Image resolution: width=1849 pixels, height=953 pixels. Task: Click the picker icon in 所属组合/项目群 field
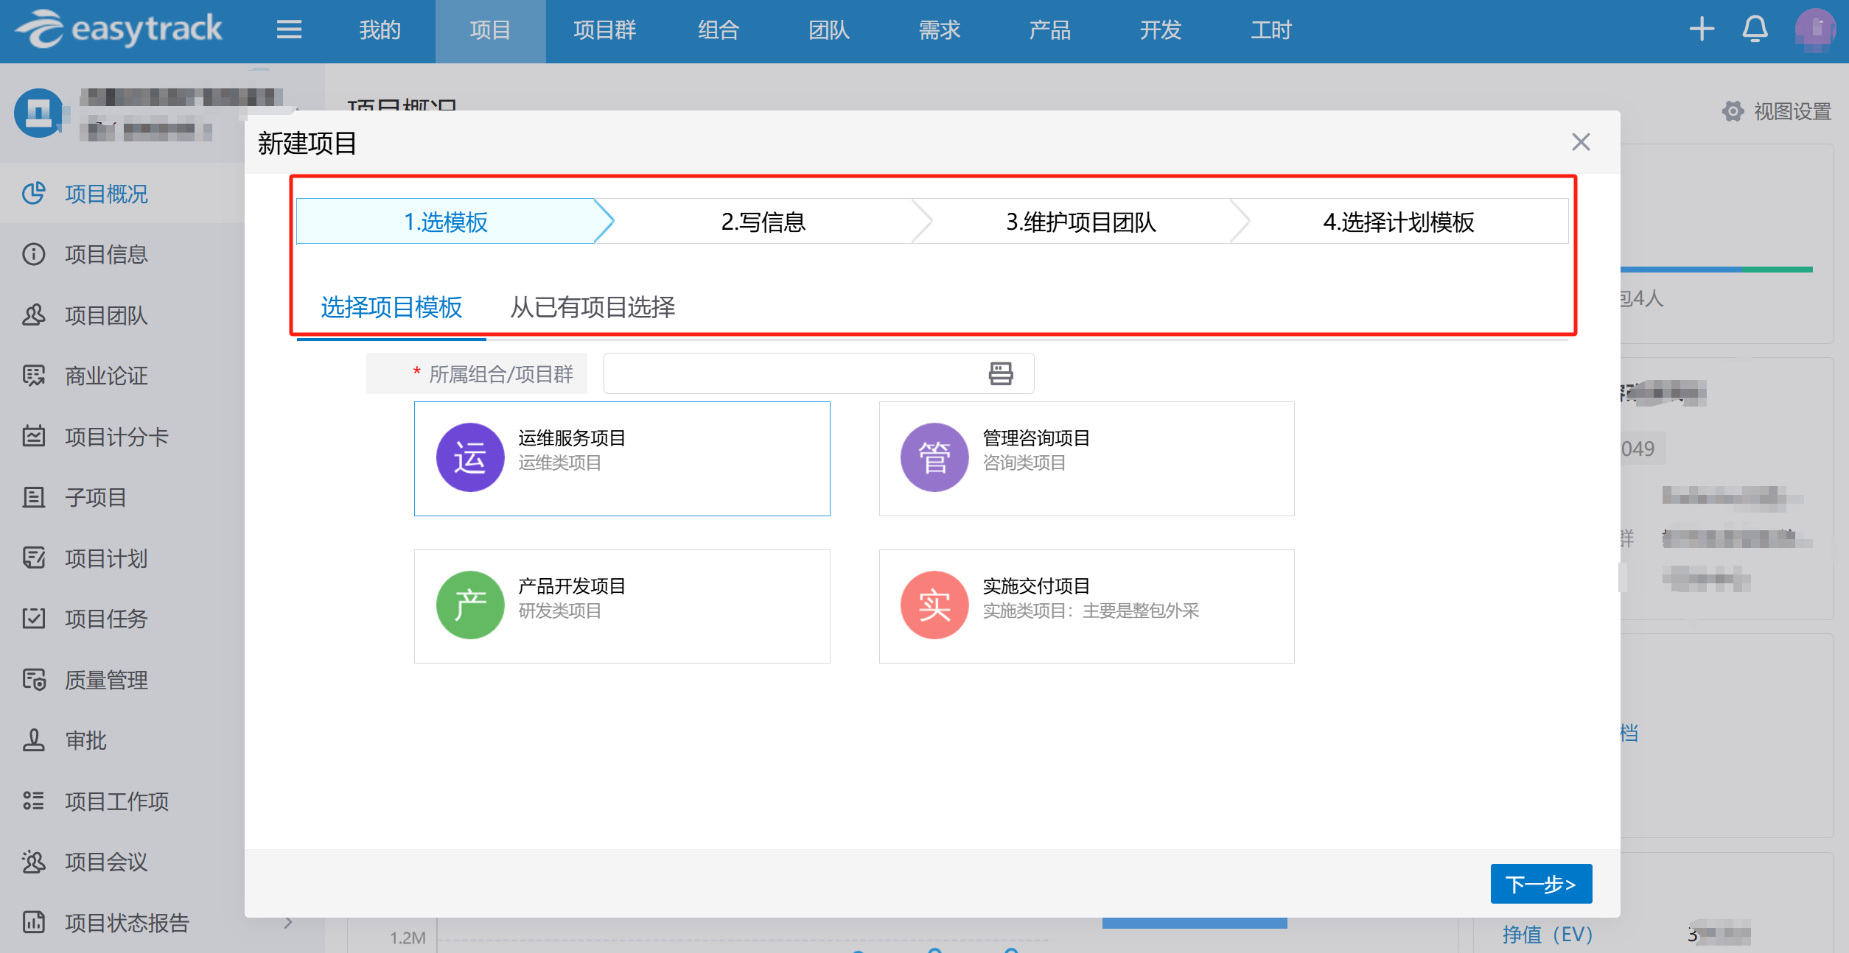[x=1000, y=373]
